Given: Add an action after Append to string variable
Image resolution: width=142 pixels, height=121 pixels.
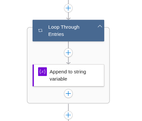Looking at the screenshot, I should coord(68,94).
